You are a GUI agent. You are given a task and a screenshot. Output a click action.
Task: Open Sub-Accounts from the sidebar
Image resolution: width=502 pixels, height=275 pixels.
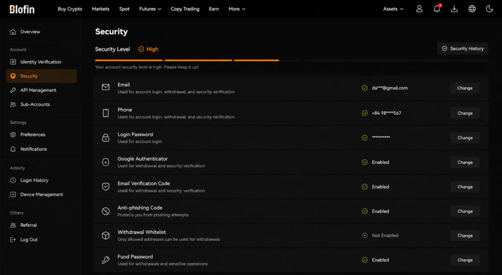tap(41, 104)
